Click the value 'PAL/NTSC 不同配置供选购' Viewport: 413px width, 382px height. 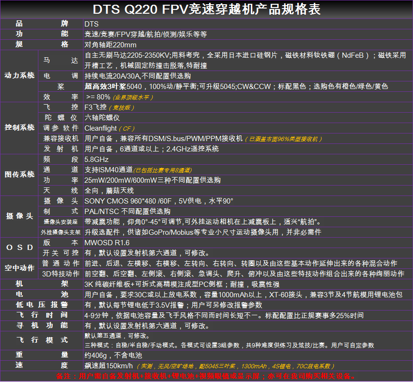pyautogui.click(x=127, y=212)
